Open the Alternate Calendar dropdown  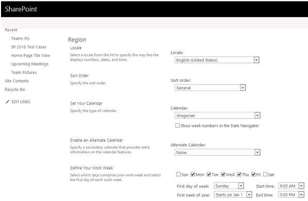(217, 153)
